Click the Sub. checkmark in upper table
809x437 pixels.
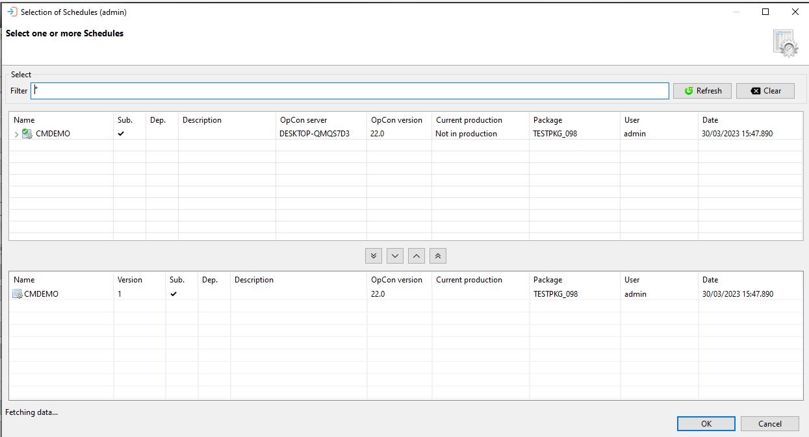click(121, 134)
